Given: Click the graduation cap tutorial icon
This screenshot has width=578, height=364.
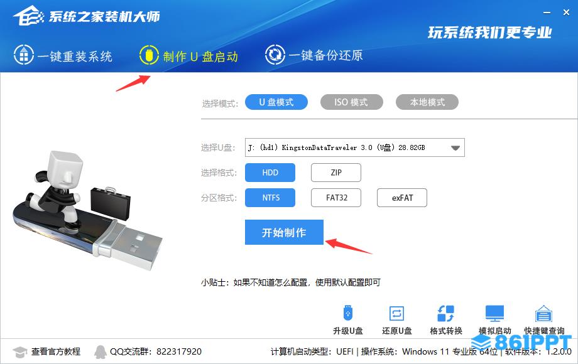Looking at the screenshot, I should [20, 352].
